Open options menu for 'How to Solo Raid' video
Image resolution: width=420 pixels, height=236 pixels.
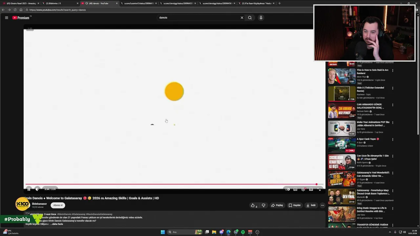point(392,70)
